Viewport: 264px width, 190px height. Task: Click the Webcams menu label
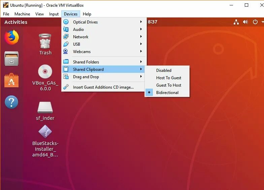click(81, 52)
